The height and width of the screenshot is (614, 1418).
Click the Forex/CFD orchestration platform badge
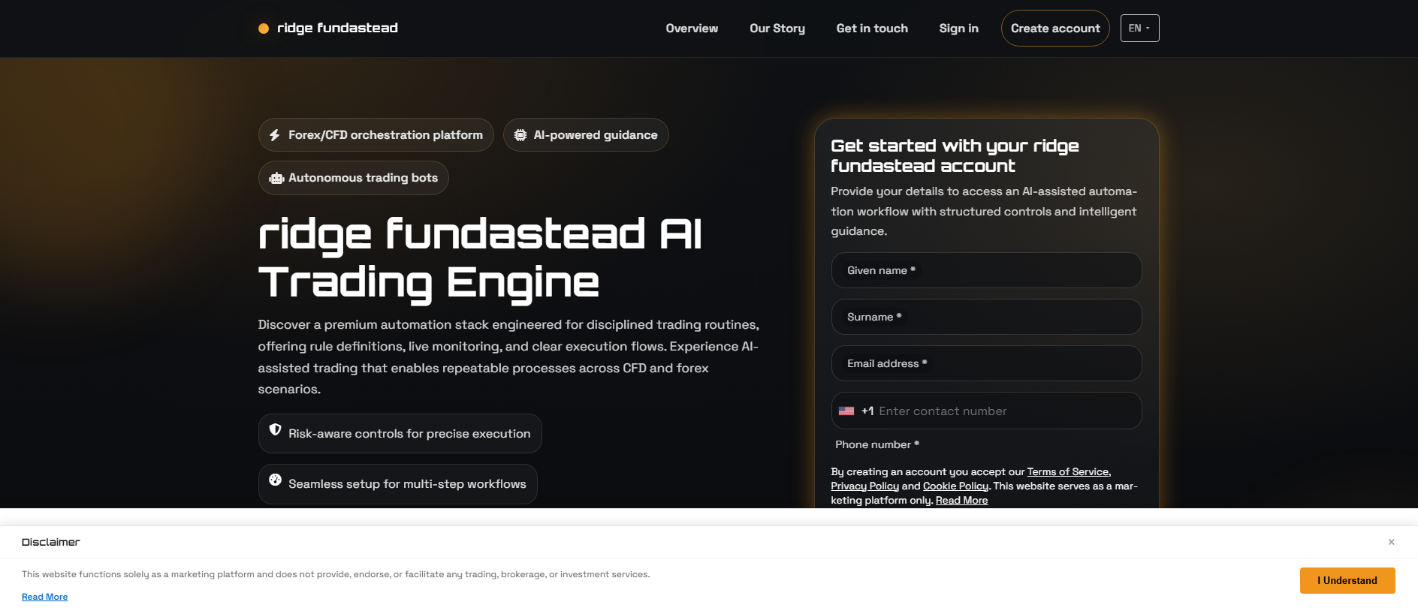[376, 135]
